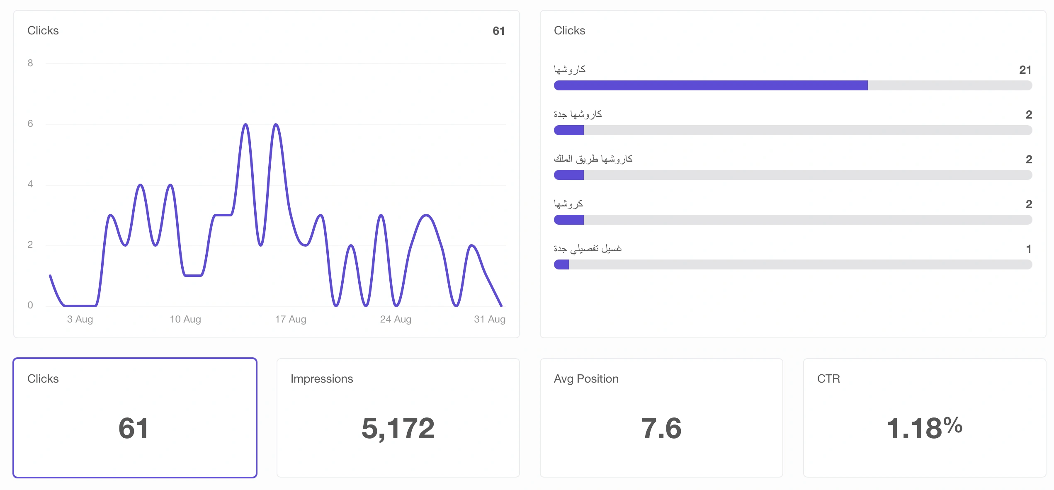Select the CTR card showing 1.18%

click(925, 417)
